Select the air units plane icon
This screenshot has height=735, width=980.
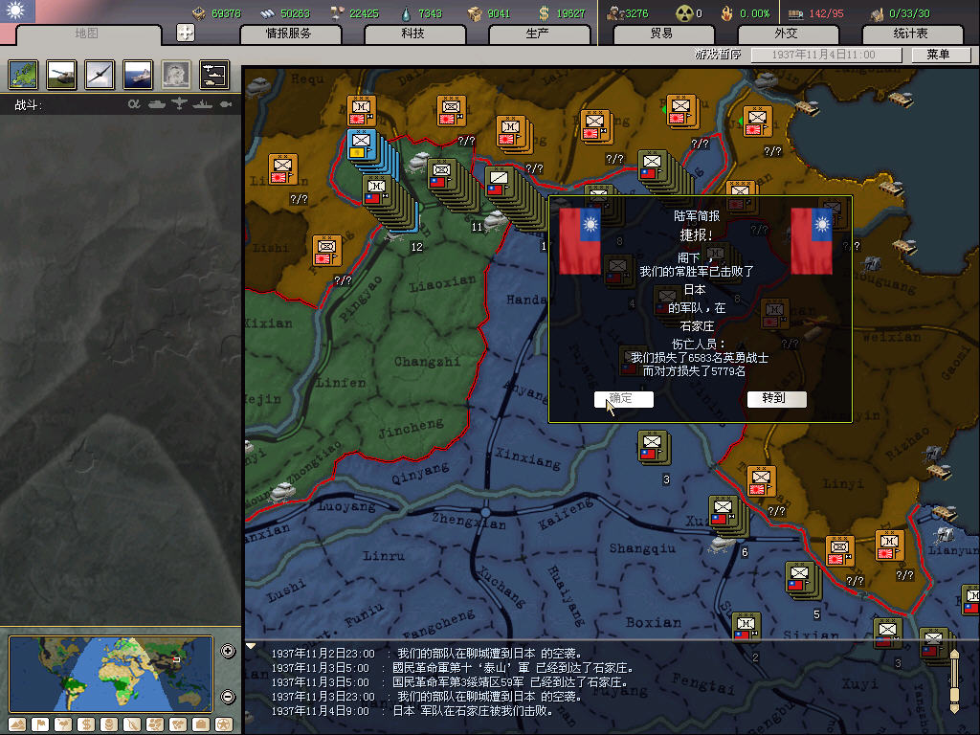point(100,75)
